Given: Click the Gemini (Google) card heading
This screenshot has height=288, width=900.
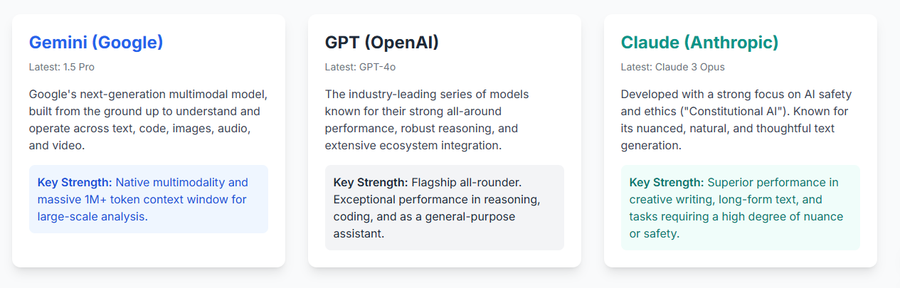Looking at the screenshot, I should [x=96, y=43].
